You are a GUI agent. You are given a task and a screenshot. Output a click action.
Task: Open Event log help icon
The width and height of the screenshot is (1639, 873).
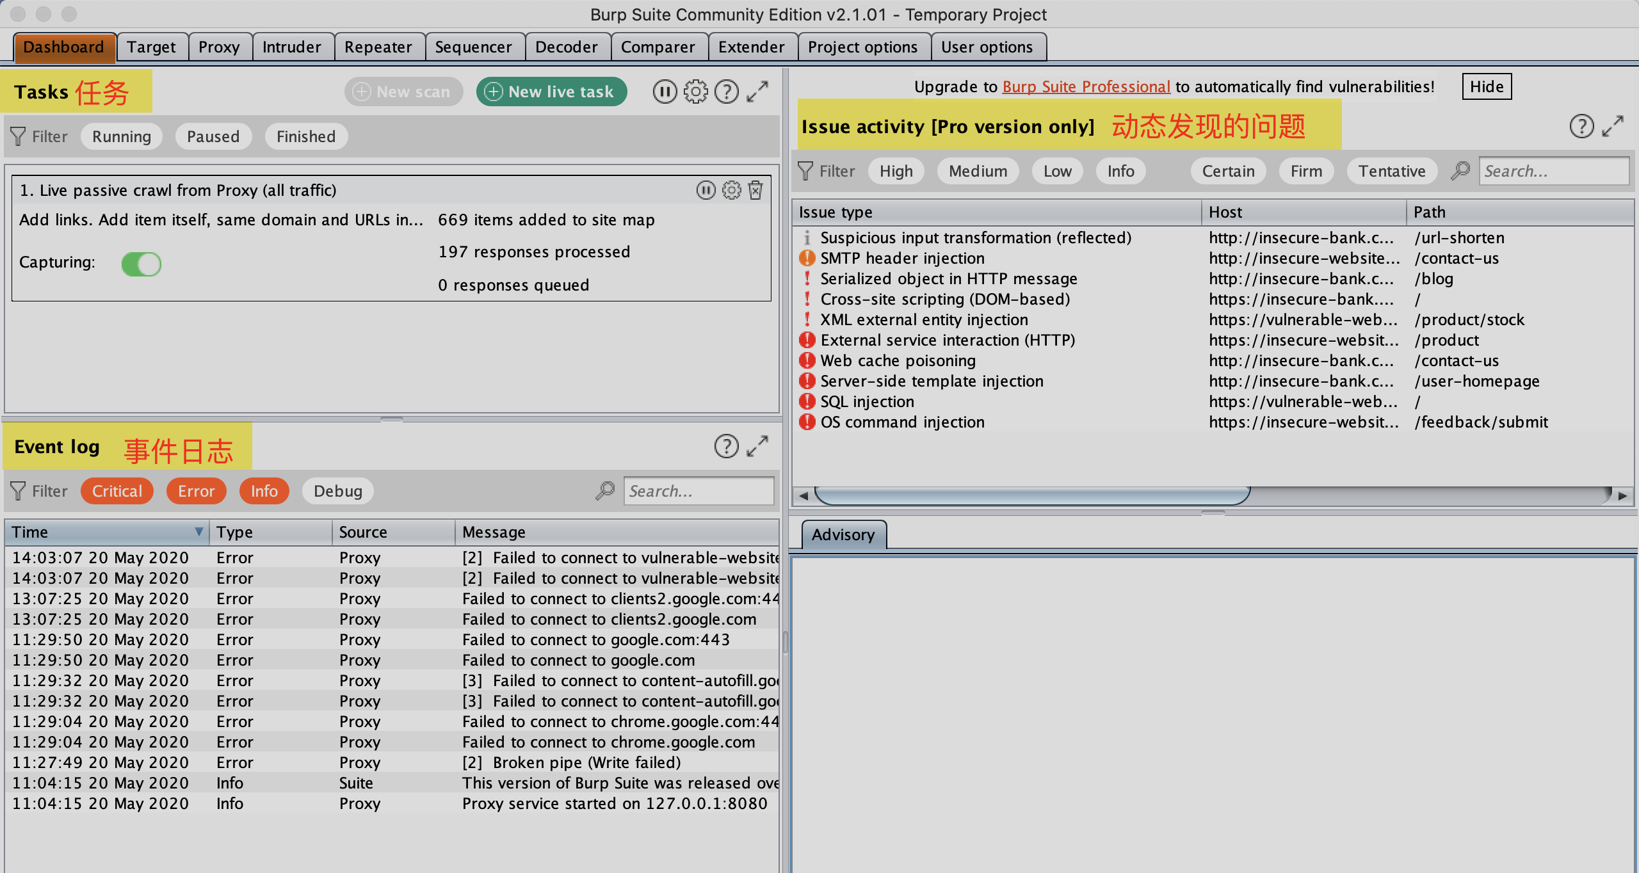(726, 446)
